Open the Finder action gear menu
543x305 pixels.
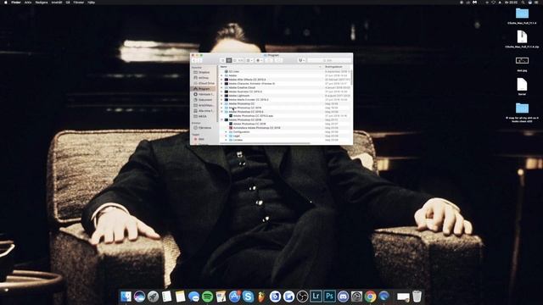coord(259,60)
